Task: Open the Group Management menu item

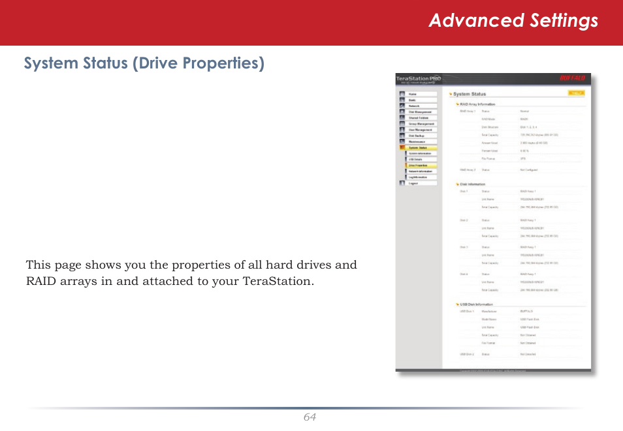Action: [x=421, y=124]
